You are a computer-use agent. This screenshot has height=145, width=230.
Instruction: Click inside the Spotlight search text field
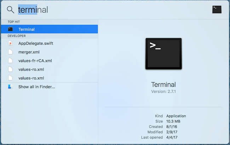pyautogui.click(x=106, y=10)
